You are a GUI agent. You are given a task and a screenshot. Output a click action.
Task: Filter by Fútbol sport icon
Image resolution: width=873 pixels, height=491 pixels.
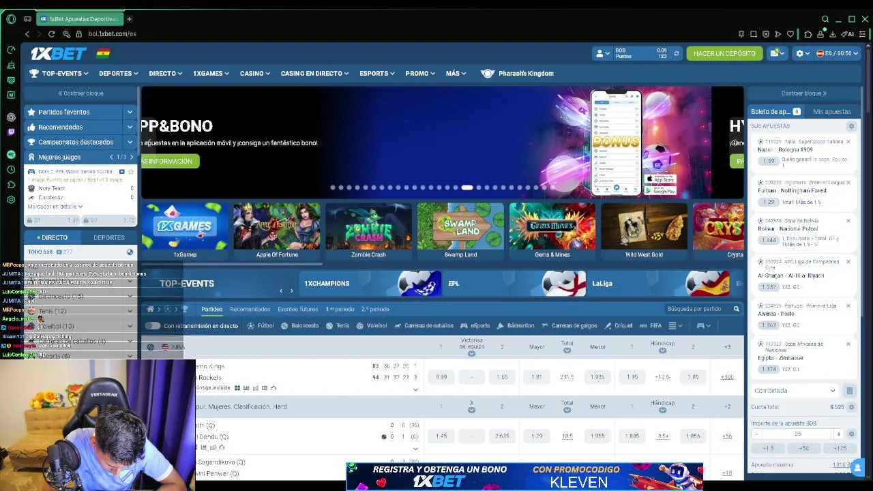pyautogui.click(x=260, y=326)
